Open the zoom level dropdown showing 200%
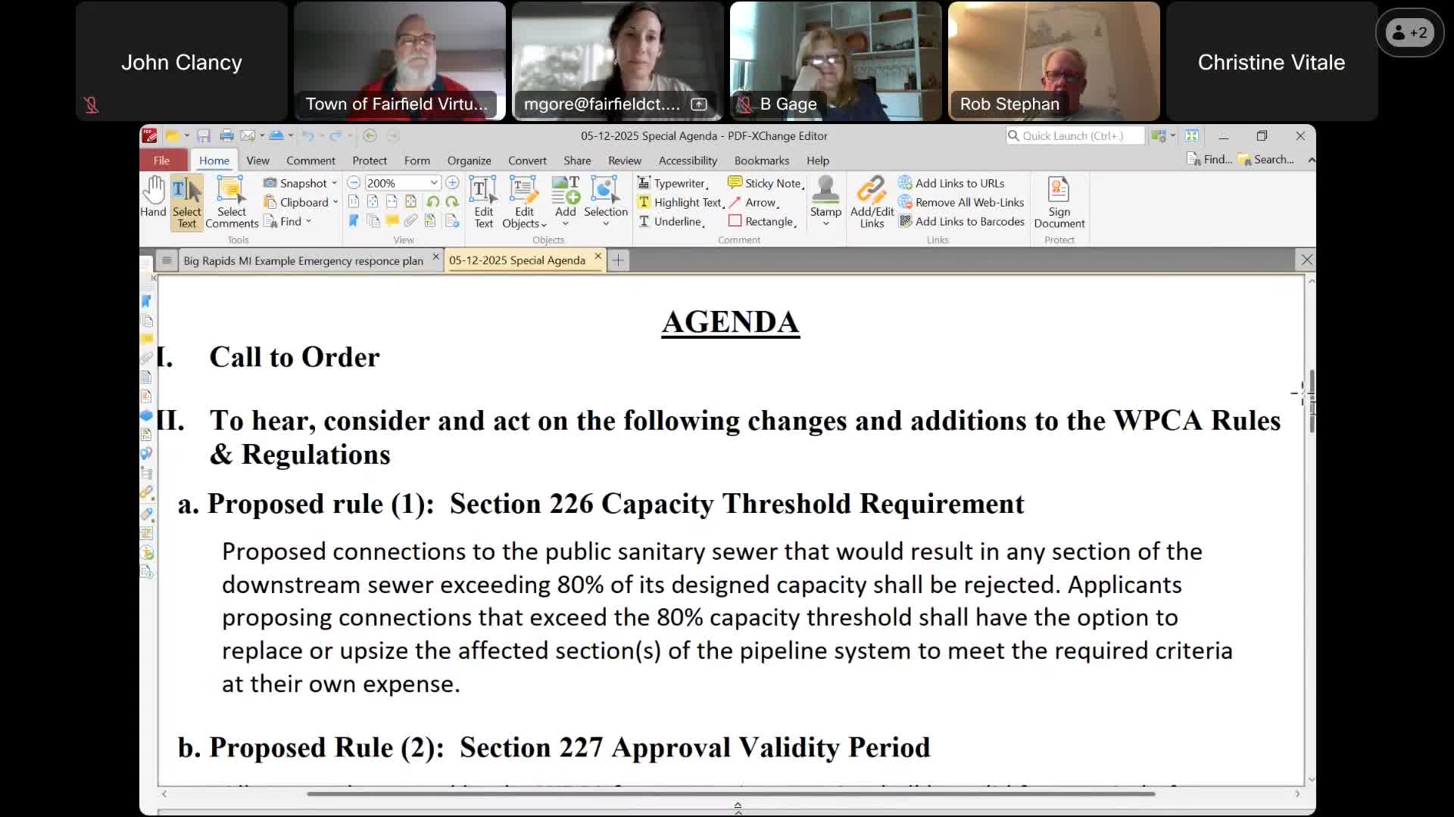 click(x=434, y=182)
